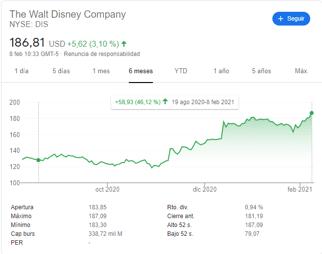The width and height of the screenshot is (322, 254).
Task: Click the previous close value 181,19
Action: 254,216
